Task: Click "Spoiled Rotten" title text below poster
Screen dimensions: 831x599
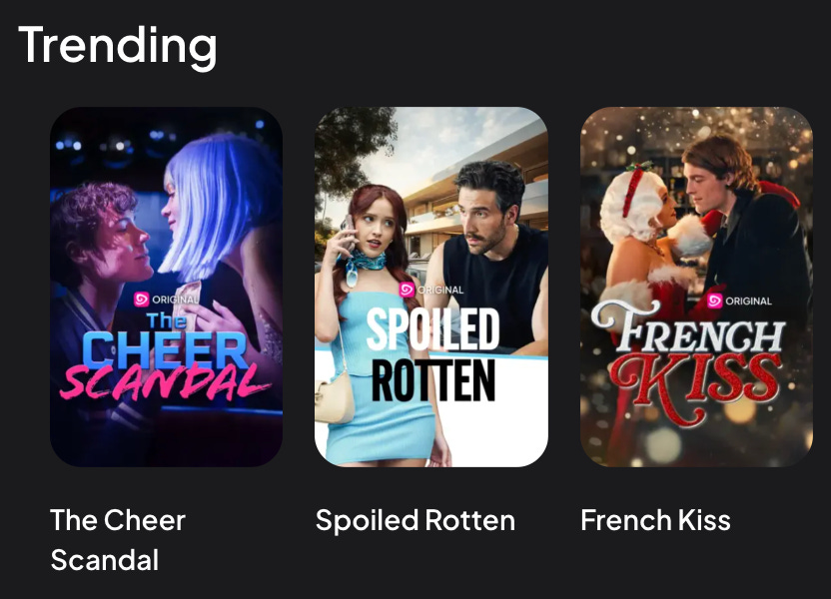Action: coord(415,520)
